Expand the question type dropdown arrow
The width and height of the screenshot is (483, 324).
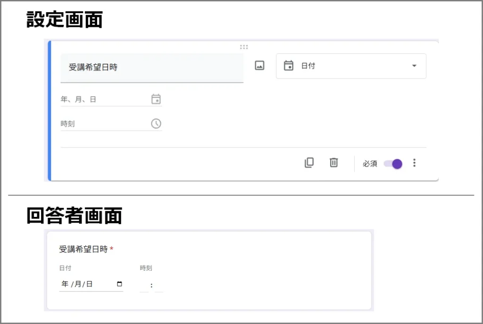(x=414, y=66)
